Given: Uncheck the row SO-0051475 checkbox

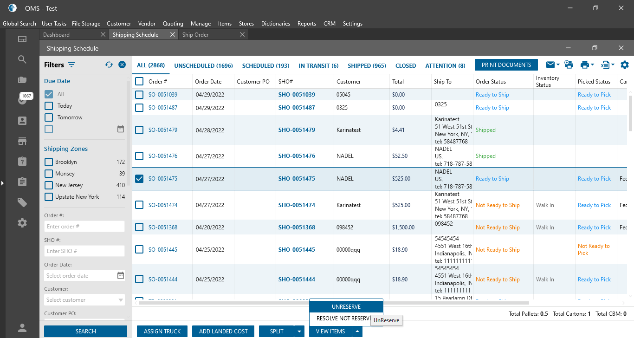Looking at the screenshot, I should [x=139, y=179].
